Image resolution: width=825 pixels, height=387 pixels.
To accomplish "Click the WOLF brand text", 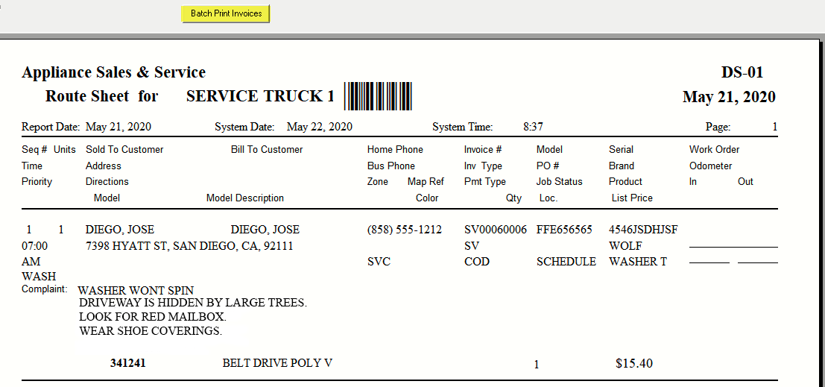I will point(625,246).
